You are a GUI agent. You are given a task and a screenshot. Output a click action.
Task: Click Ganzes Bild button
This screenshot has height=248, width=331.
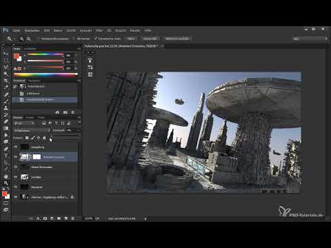tap(150, 39)
